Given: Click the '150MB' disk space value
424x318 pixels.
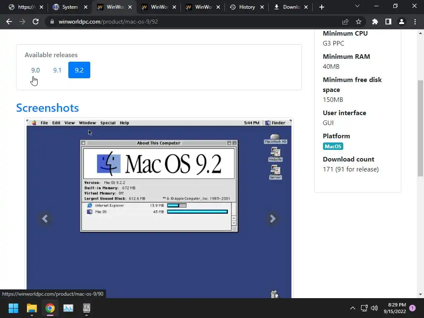Looking at the screenshot, I should (x=333, y=100).
